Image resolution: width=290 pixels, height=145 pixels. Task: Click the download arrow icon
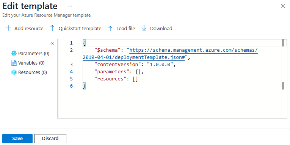click(x=144, y=28)
